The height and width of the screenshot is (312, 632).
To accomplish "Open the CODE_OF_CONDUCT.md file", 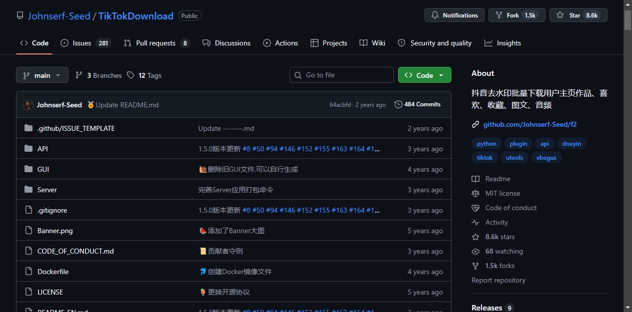I will (x=75, y=251).
